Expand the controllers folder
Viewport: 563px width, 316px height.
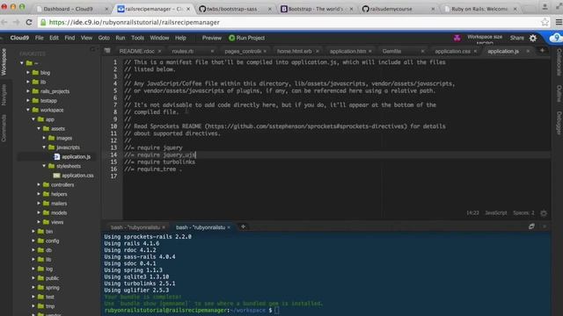pos(39,184)
